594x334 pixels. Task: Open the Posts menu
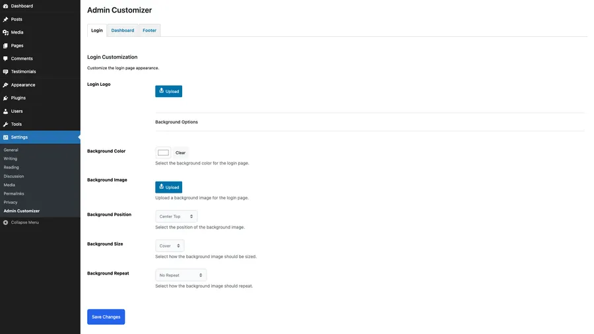[x=40, y=19]
